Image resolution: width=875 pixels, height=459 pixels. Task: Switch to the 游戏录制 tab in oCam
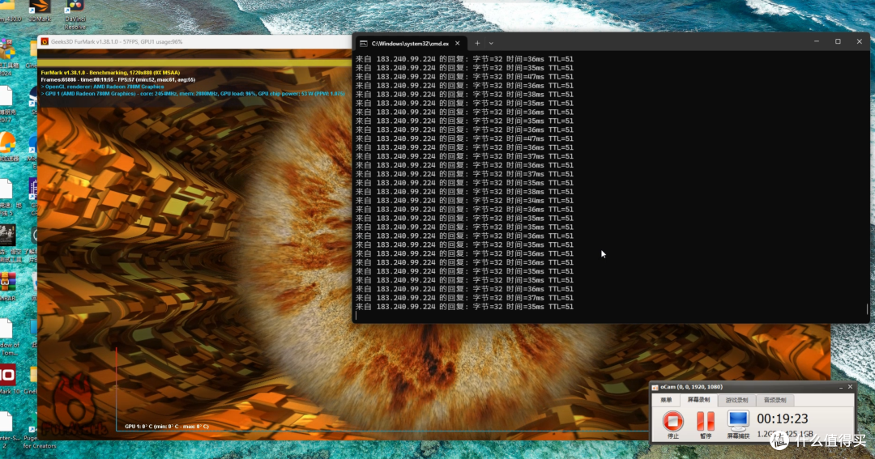click(x=736, y=400)
